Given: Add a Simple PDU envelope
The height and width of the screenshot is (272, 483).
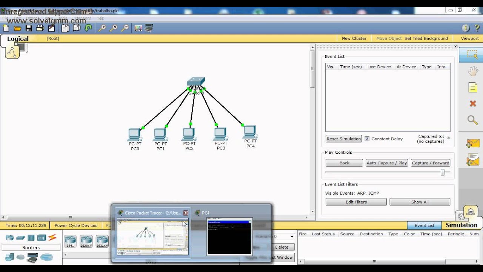Looking at the screenshot, I should pyautogui.click(x=472, y=144).
